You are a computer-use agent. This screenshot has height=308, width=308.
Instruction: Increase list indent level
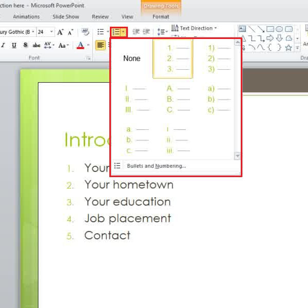(146, 32)
